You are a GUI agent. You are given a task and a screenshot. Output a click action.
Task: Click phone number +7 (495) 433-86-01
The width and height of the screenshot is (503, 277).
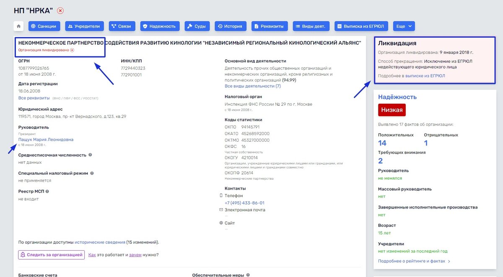[244, 203]
